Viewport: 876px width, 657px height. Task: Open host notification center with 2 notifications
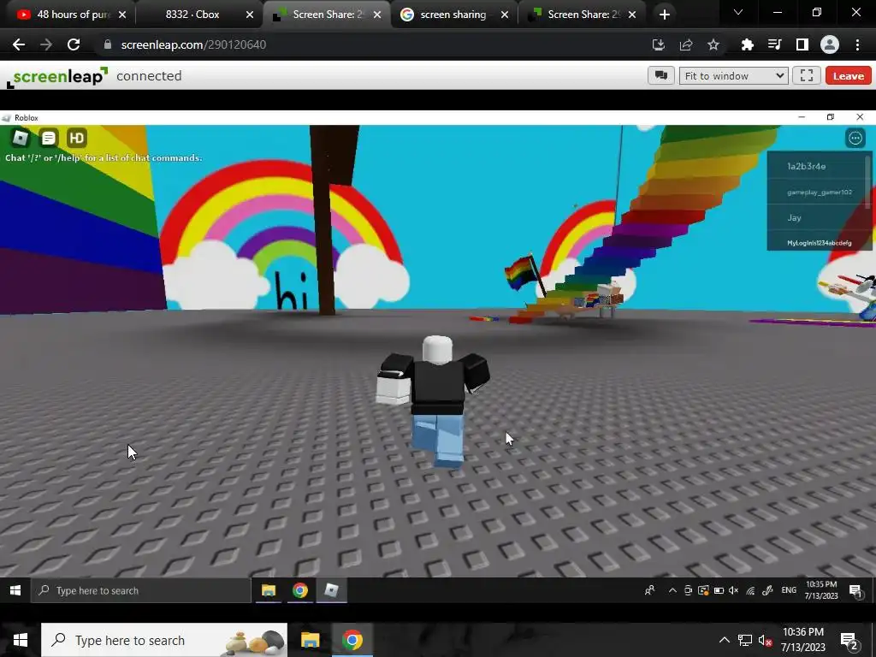(x=849, y=640)
